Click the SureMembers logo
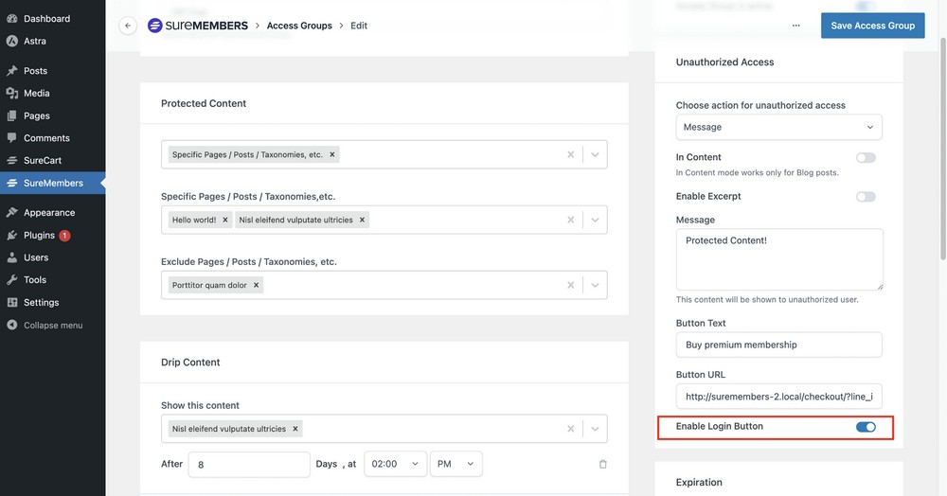 [198, 26]
